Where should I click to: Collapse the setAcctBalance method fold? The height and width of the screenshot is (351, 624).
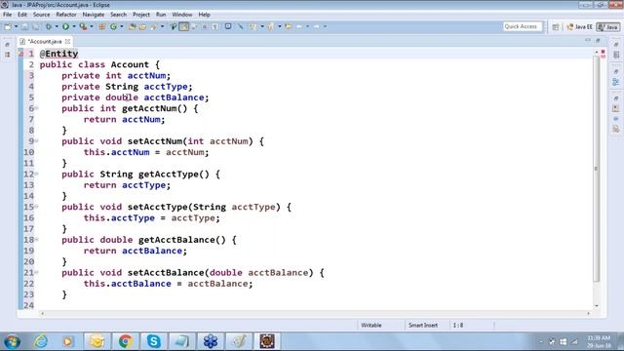(37, 272)
